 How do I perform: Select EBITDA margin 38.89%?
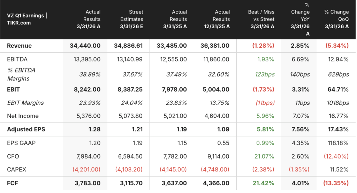click(x=90, y=75)
